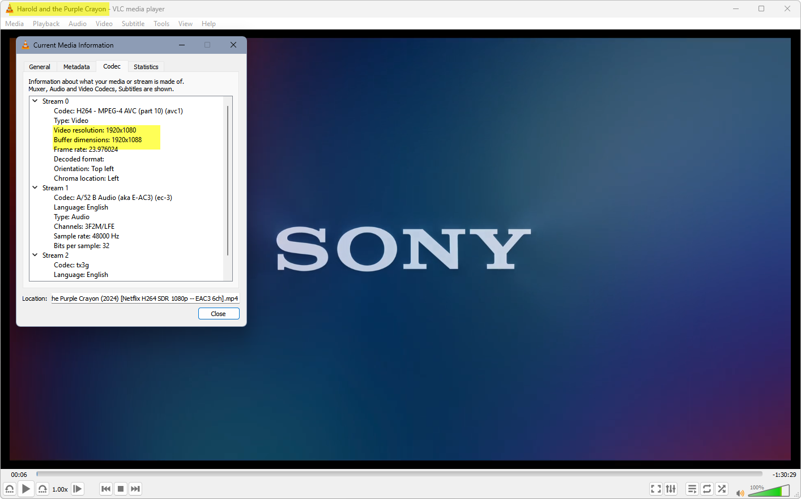The image size is (801, 499).
Task: Switch to the Metadata tab
Action: [x=76, y=67]
